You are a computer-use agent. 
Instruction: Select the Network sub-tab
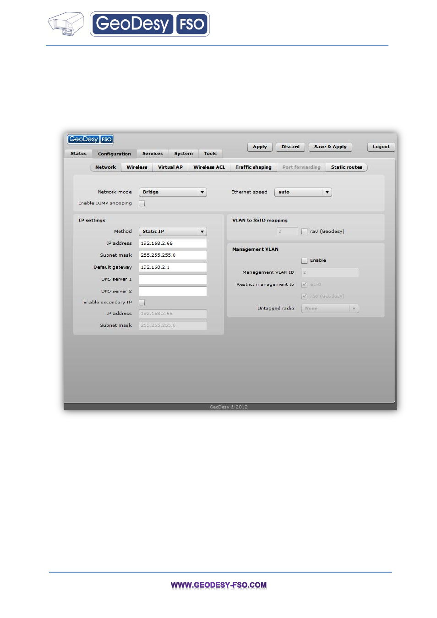click(105, 167)
